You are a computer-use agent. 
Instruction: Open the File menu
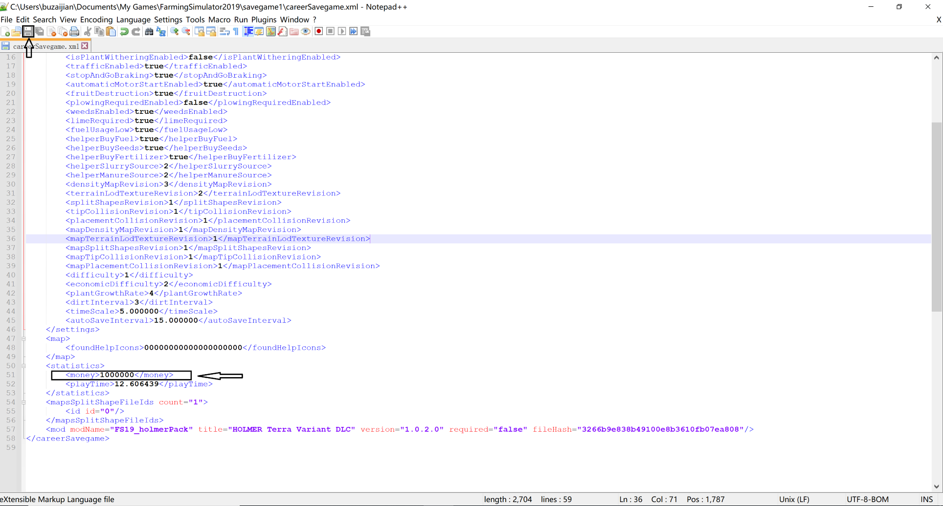coord(6,20)
